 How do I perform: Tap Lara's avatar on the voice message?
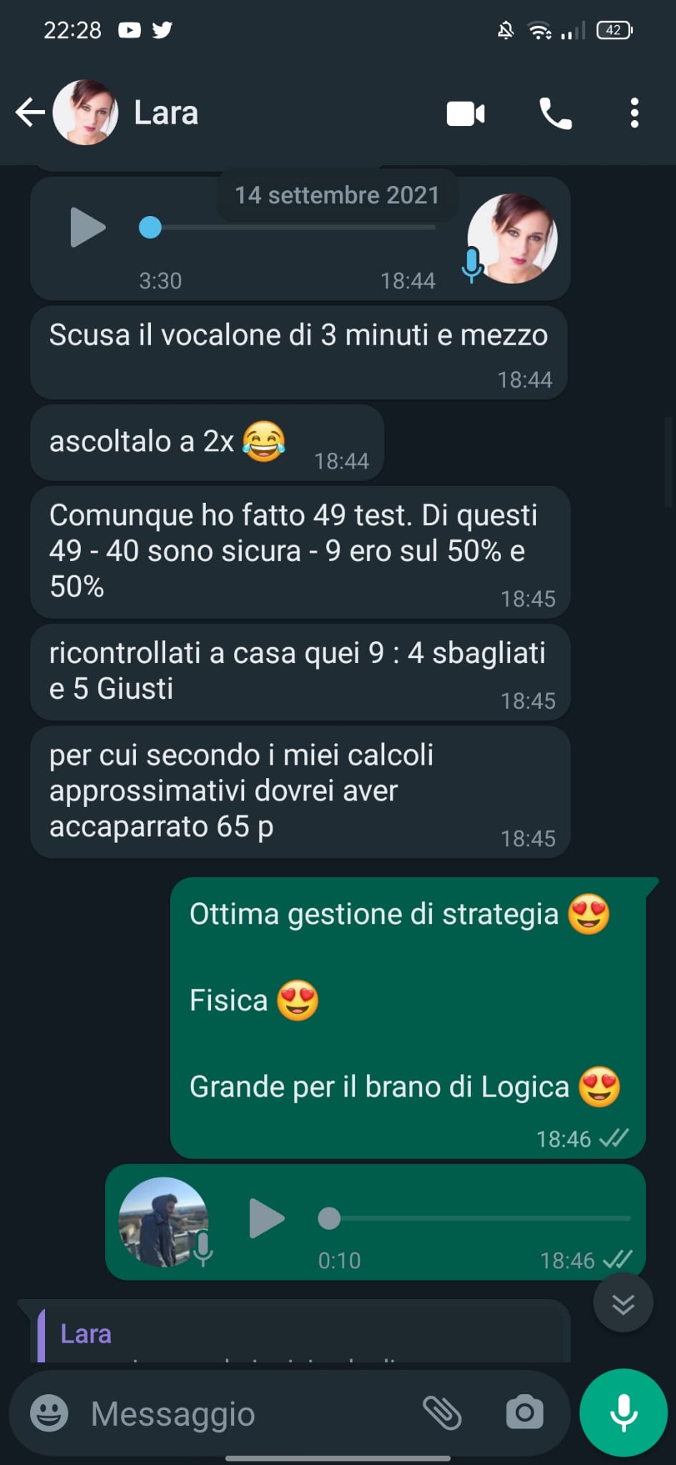(512, 238)
